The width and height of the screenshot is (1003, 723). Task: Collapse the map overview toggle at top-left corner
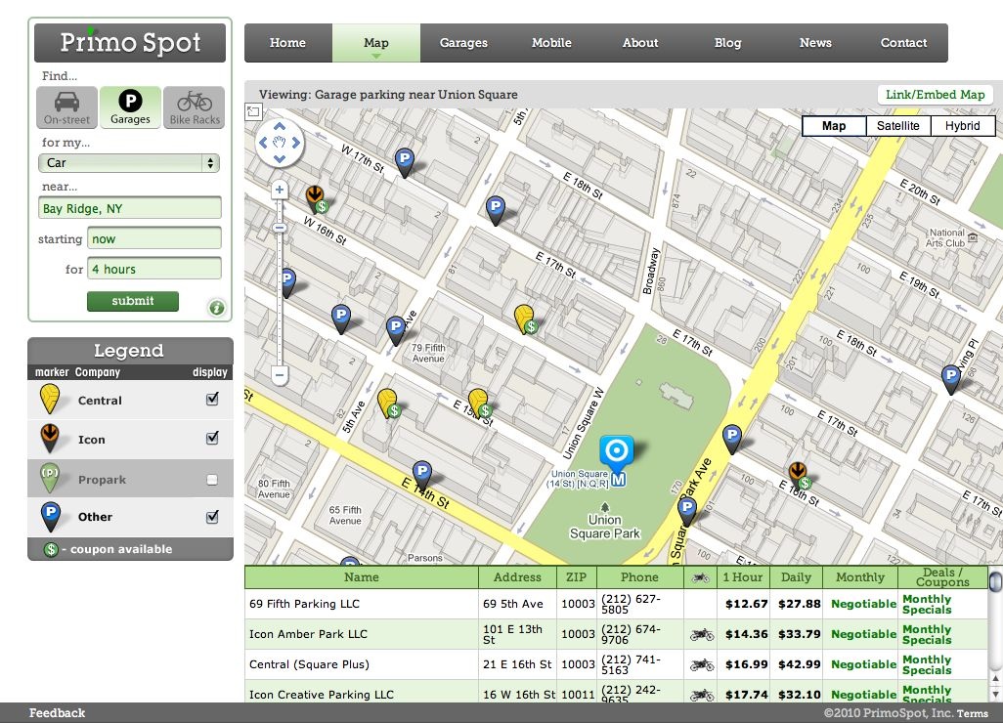pos(253,112)
